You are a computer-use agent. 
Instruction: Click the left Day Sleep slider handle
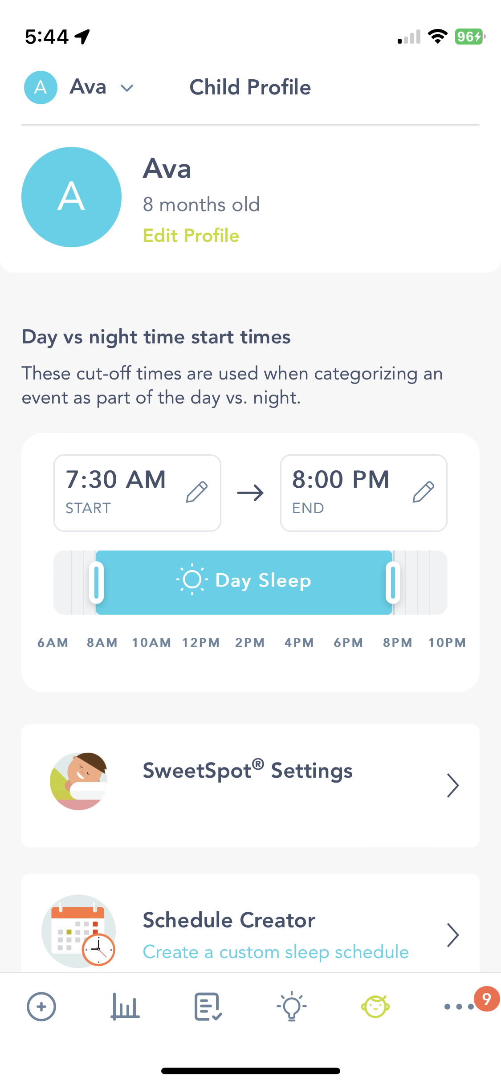pos(96,582)
